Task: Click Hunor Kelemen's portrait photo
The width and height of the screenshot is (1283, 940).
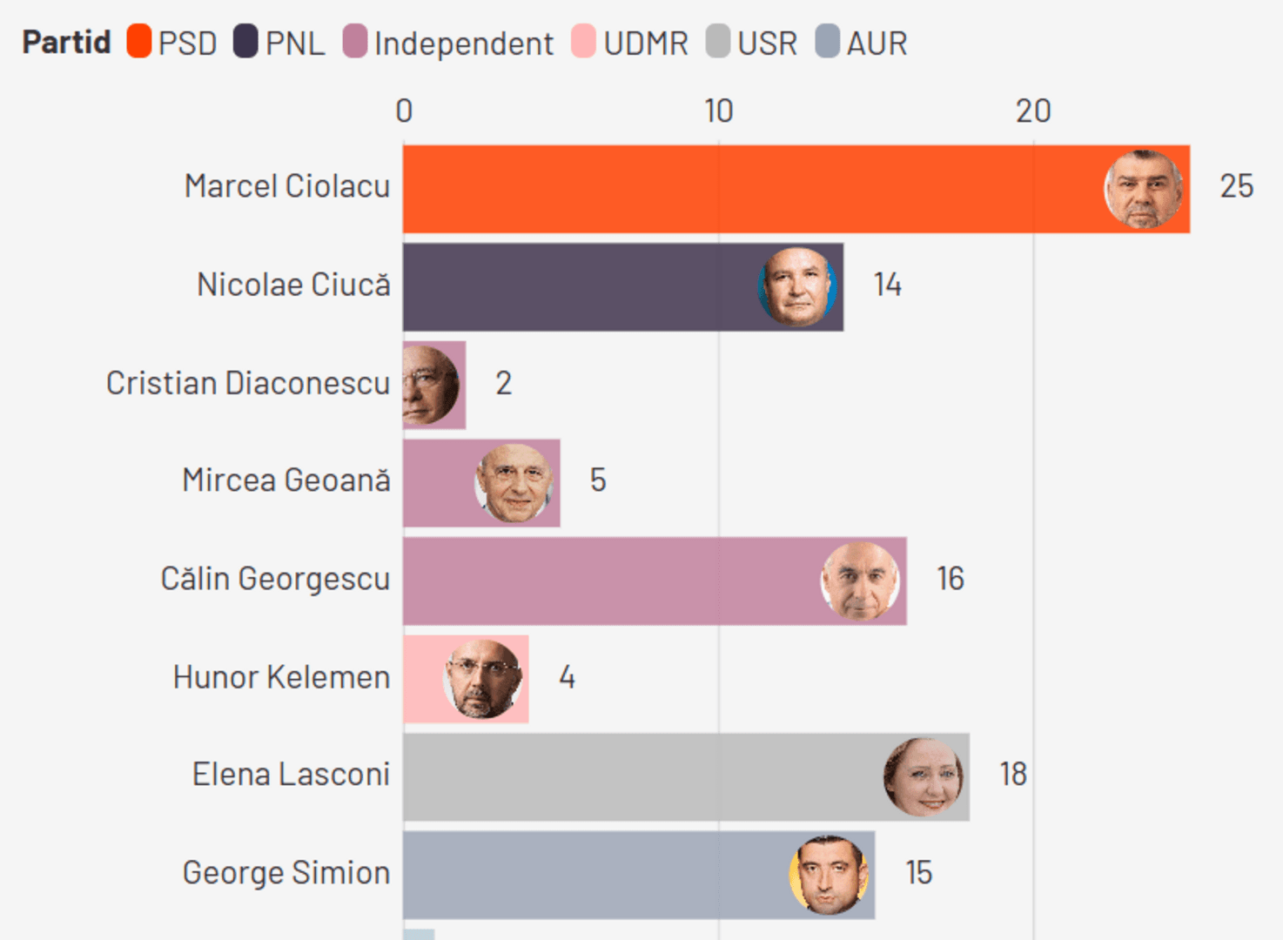Action: pyautogui.click(x=482, y=679)
